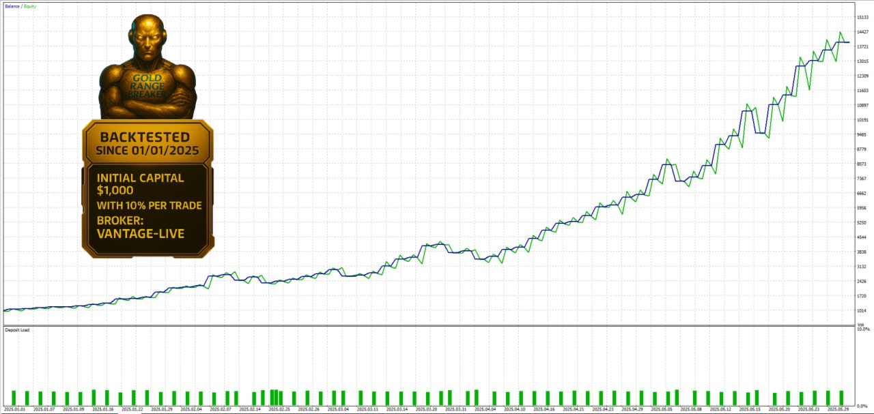Click the 2025.02.26 date label
The image size is (874, 414).
point(309,410)
